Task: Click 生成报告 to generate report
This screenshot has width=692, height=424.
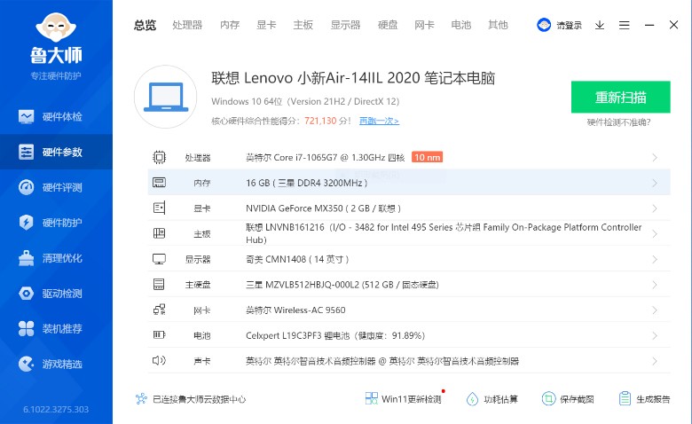Action: coord(644,399)
